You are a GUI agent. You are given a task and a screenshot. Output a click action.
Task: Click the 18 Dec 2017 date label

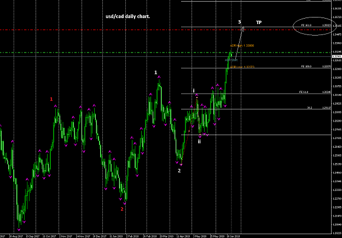pos(99,236)
